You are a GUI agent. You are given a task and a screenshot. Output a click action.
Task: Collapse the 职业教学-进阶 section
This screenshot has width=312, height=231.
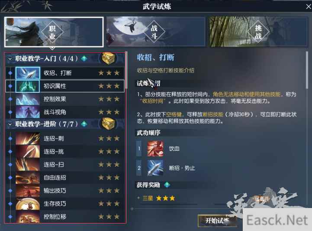coord(10,124)
